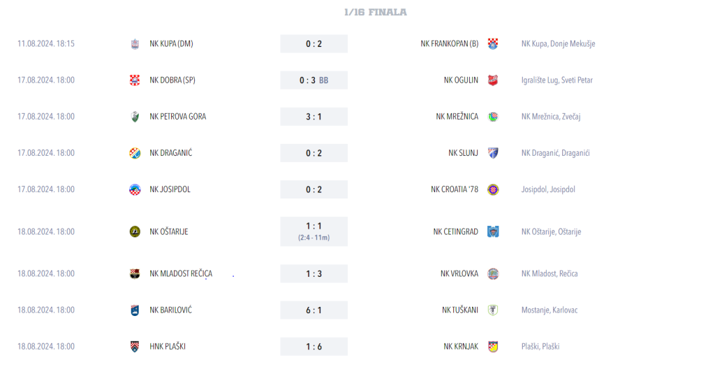Image resolution: width=715 pixels, height=367 pixels.
Task: Click the NK Oštarije black and yellow crest
Action: [135, 231]
